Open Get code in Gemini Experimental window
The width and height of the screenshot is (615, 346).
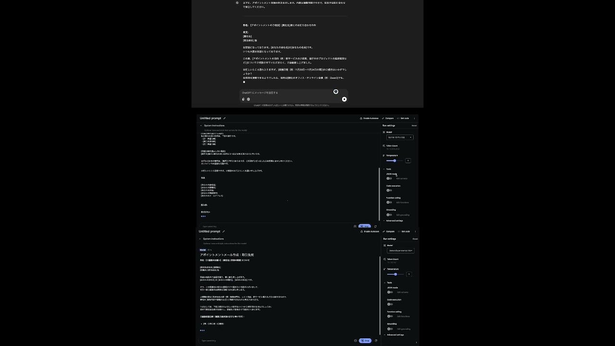point(404,232)
